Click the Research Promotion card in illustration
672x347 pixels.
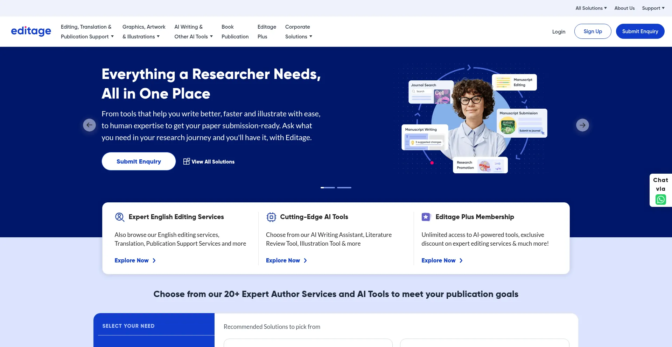[x=480, y=165]
